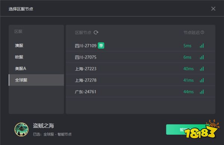The image size is (224, 145).
Task: Refresh the region node list
Action: click(x=96, y=32)
